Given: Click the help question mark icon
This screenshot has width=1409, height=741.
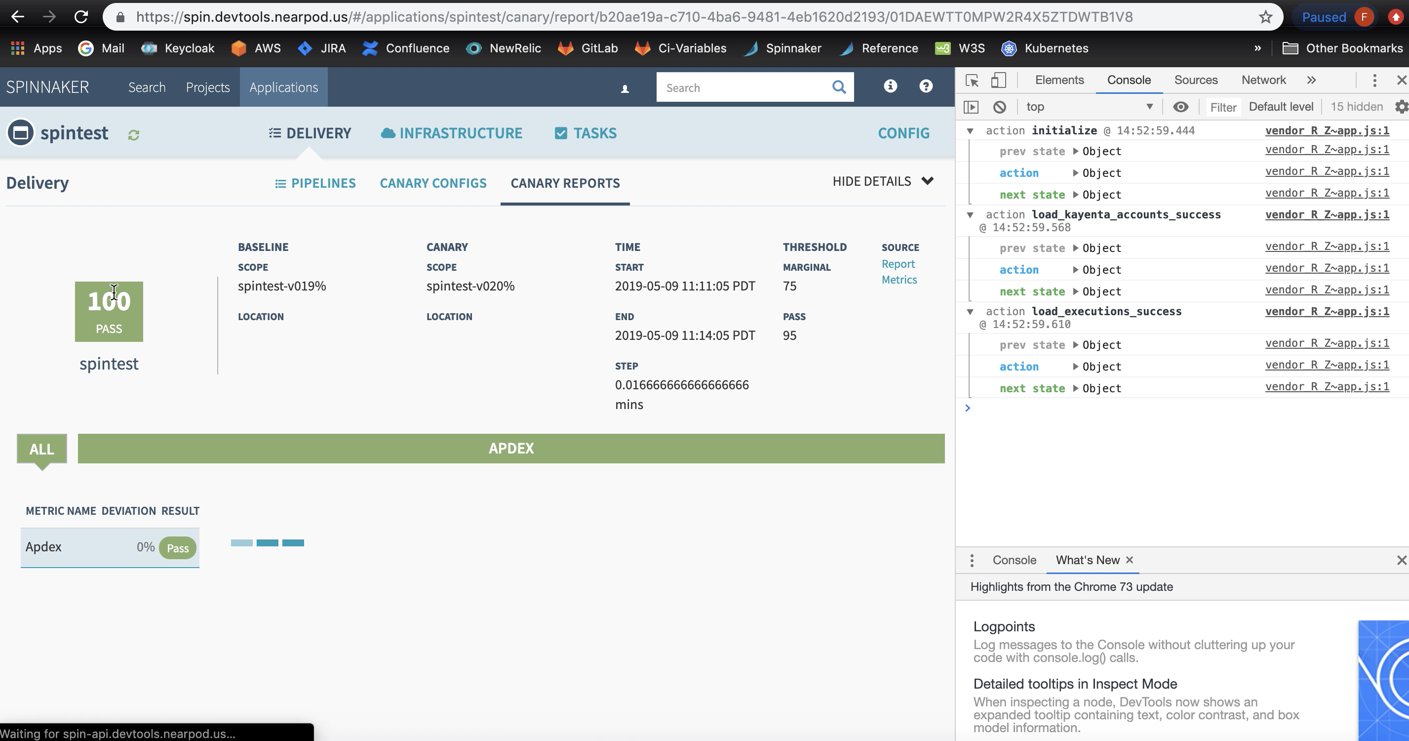Looking at the screenshot, I should point(926,86).
